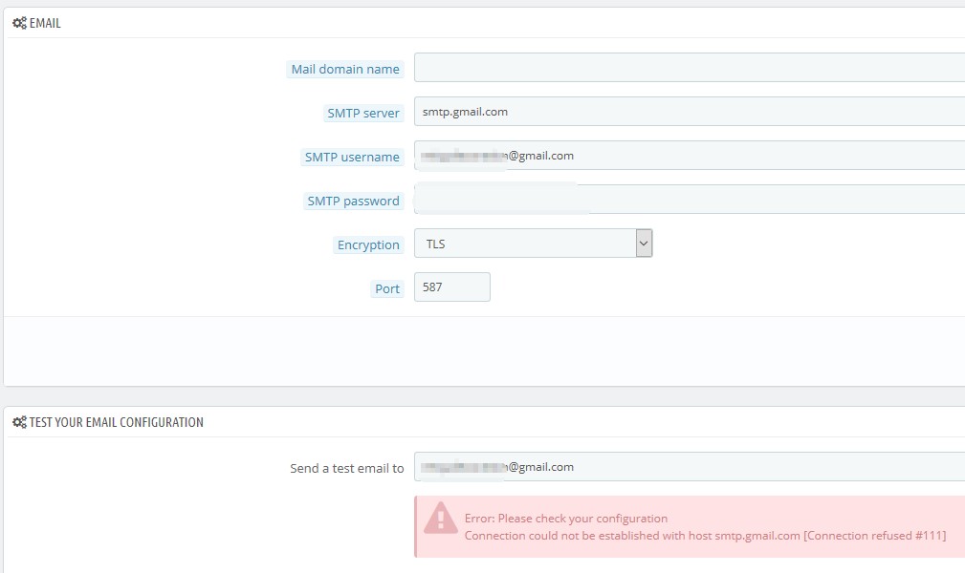Click the Port label
Image resolution: width=965 pixels, height=573 pixels.
coord(387,289)
